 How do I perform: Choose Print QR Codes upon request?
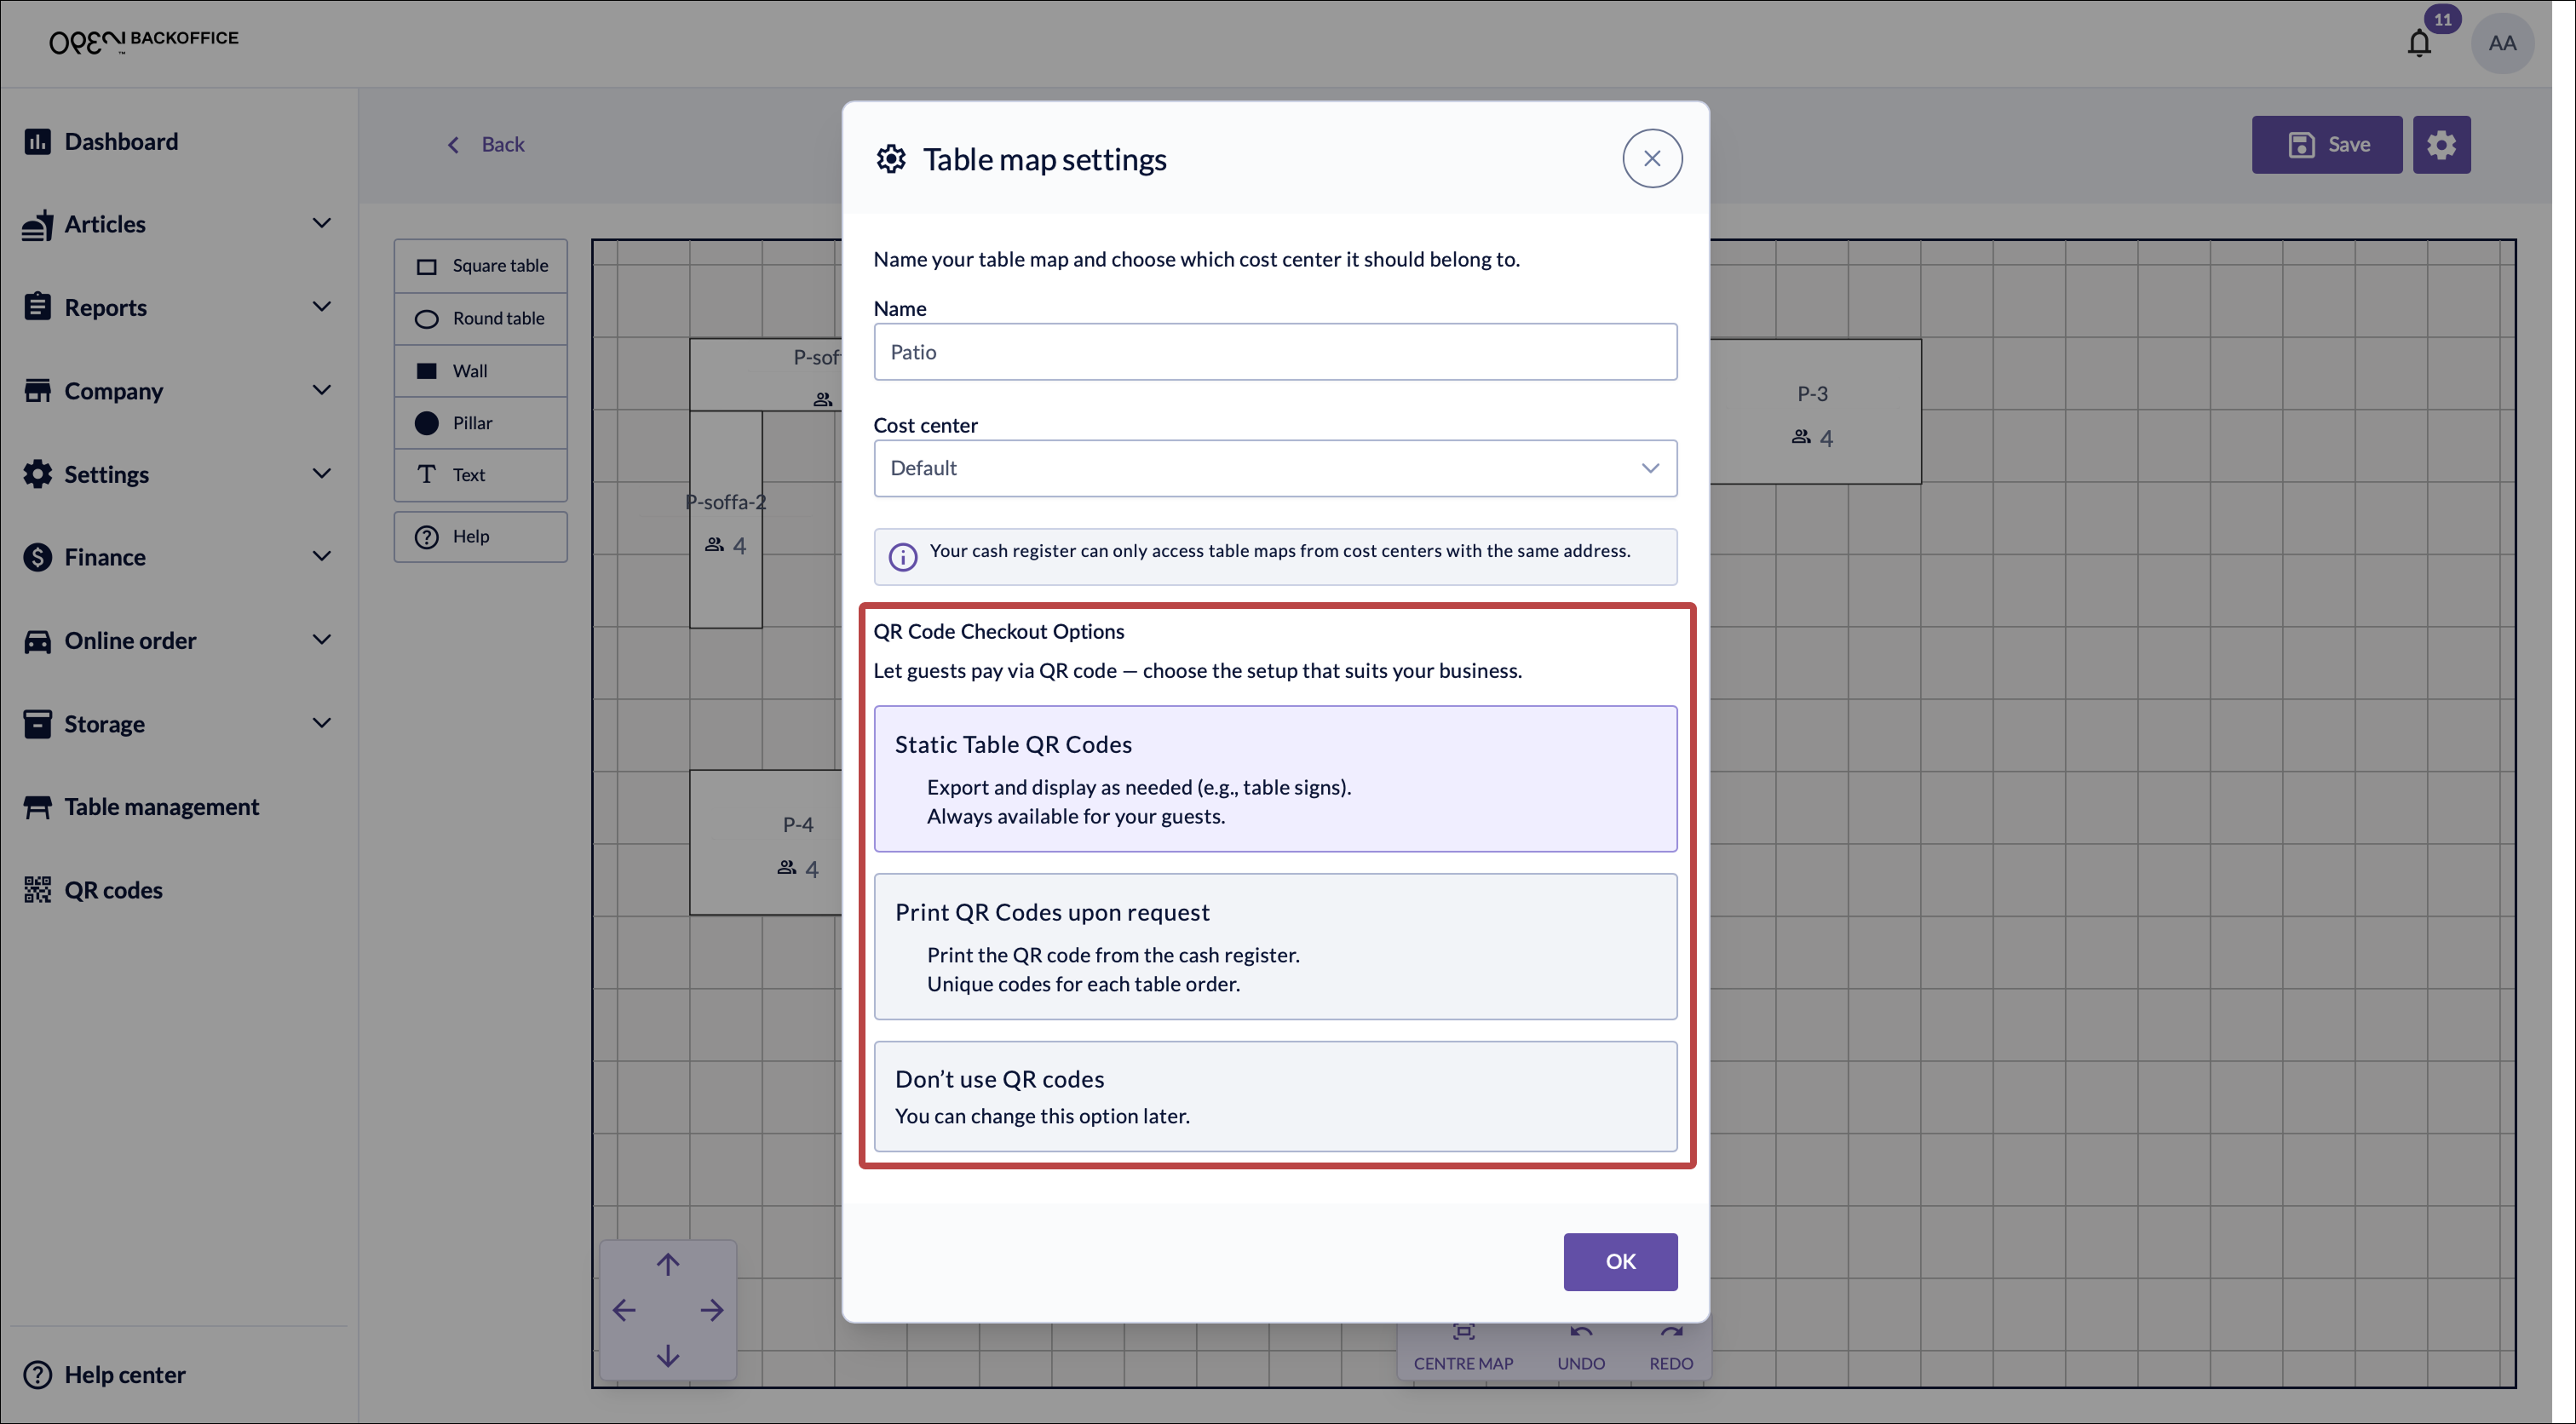pyautogui.click(x=1275, y=946)
